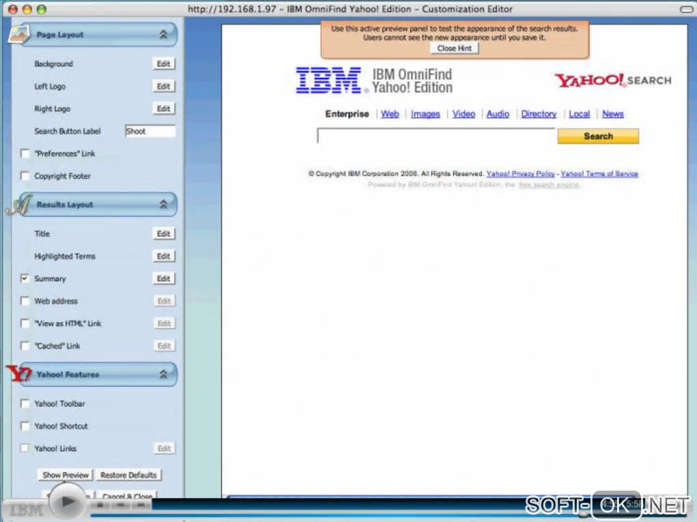
Task: Click the Show Preview button
Action: tap(66, 475)
